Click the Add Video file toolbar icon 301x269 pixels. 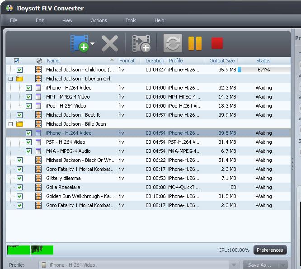coord(79,43)
